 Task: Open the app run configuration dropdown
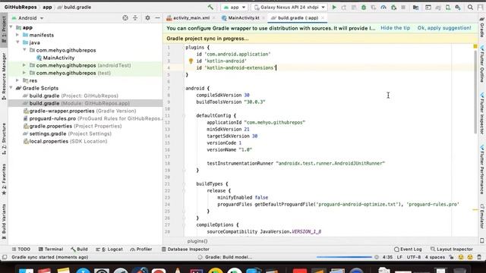click(x=235, y=7)
